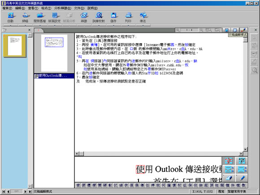Select the page tab labeled 1

(39, 30)
